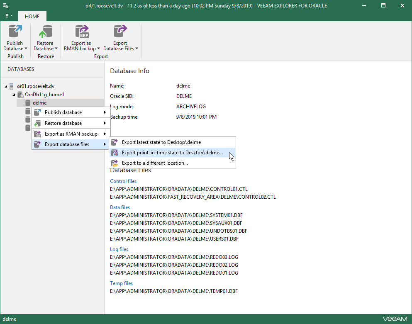This screenshot has height=324, width=412.
Task: Select Export point-in-time state to Desktop\delme
Action: (x=172, y=153)
